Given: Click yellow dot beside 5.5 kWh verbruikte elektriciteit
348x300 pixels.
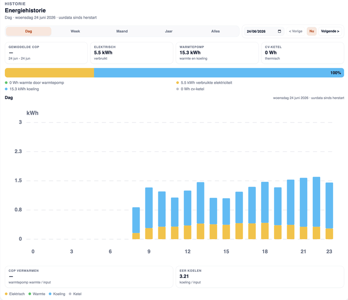Looking at the screenshot, I should [x=177, y=82].
